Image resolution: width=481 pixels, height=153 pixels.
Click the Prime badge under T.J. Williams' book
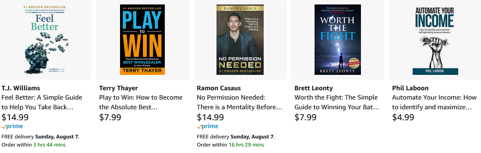point(12,126)
